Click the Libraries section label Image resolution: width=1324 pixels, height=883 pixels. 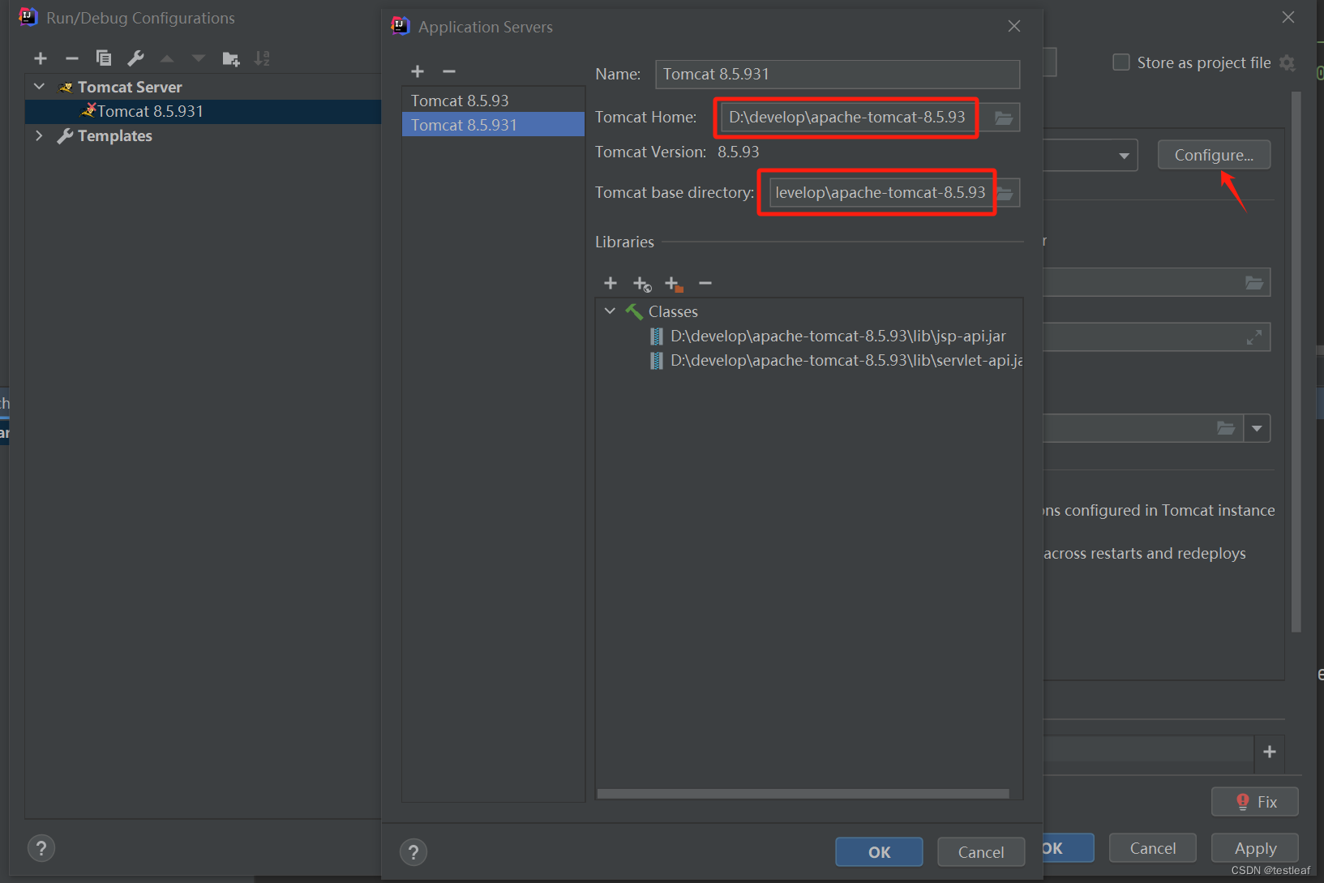click(x=624, y=242)
